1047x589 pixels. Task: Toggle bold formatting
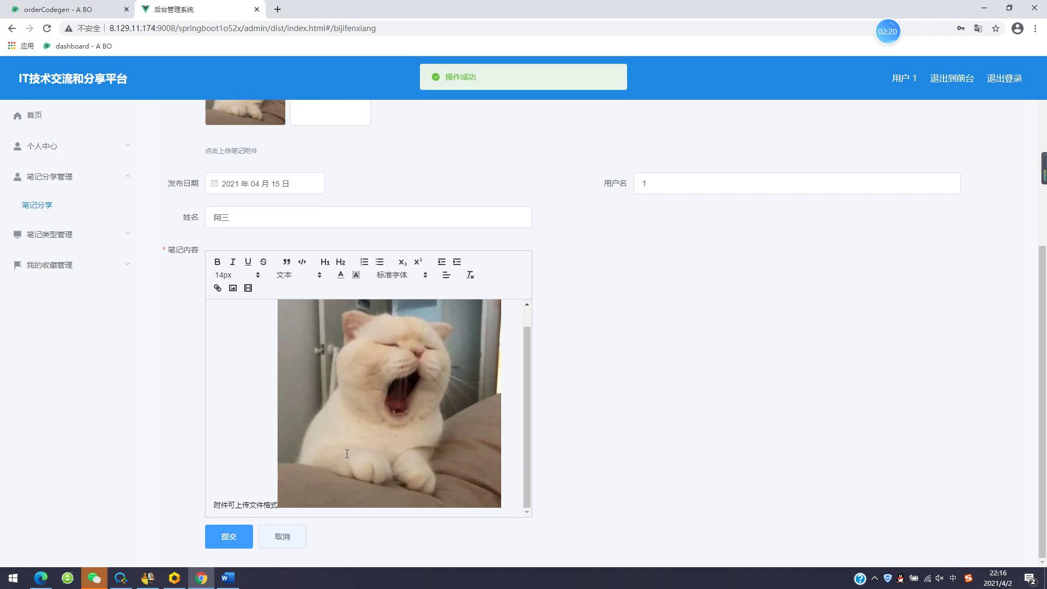218,262
